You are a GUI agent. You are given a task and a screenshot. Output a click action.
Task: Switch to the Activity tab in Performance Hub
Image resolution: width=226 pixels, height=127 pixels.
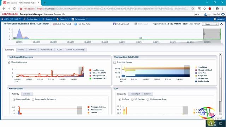click(x=21, y=49)
